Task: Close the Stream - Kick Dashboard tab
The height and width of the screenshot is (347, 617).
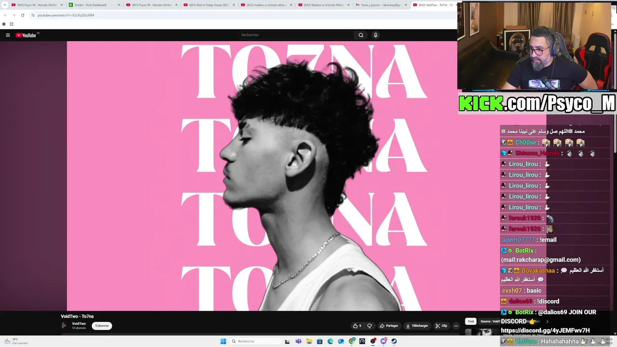Action: click(x=119, y=5)
